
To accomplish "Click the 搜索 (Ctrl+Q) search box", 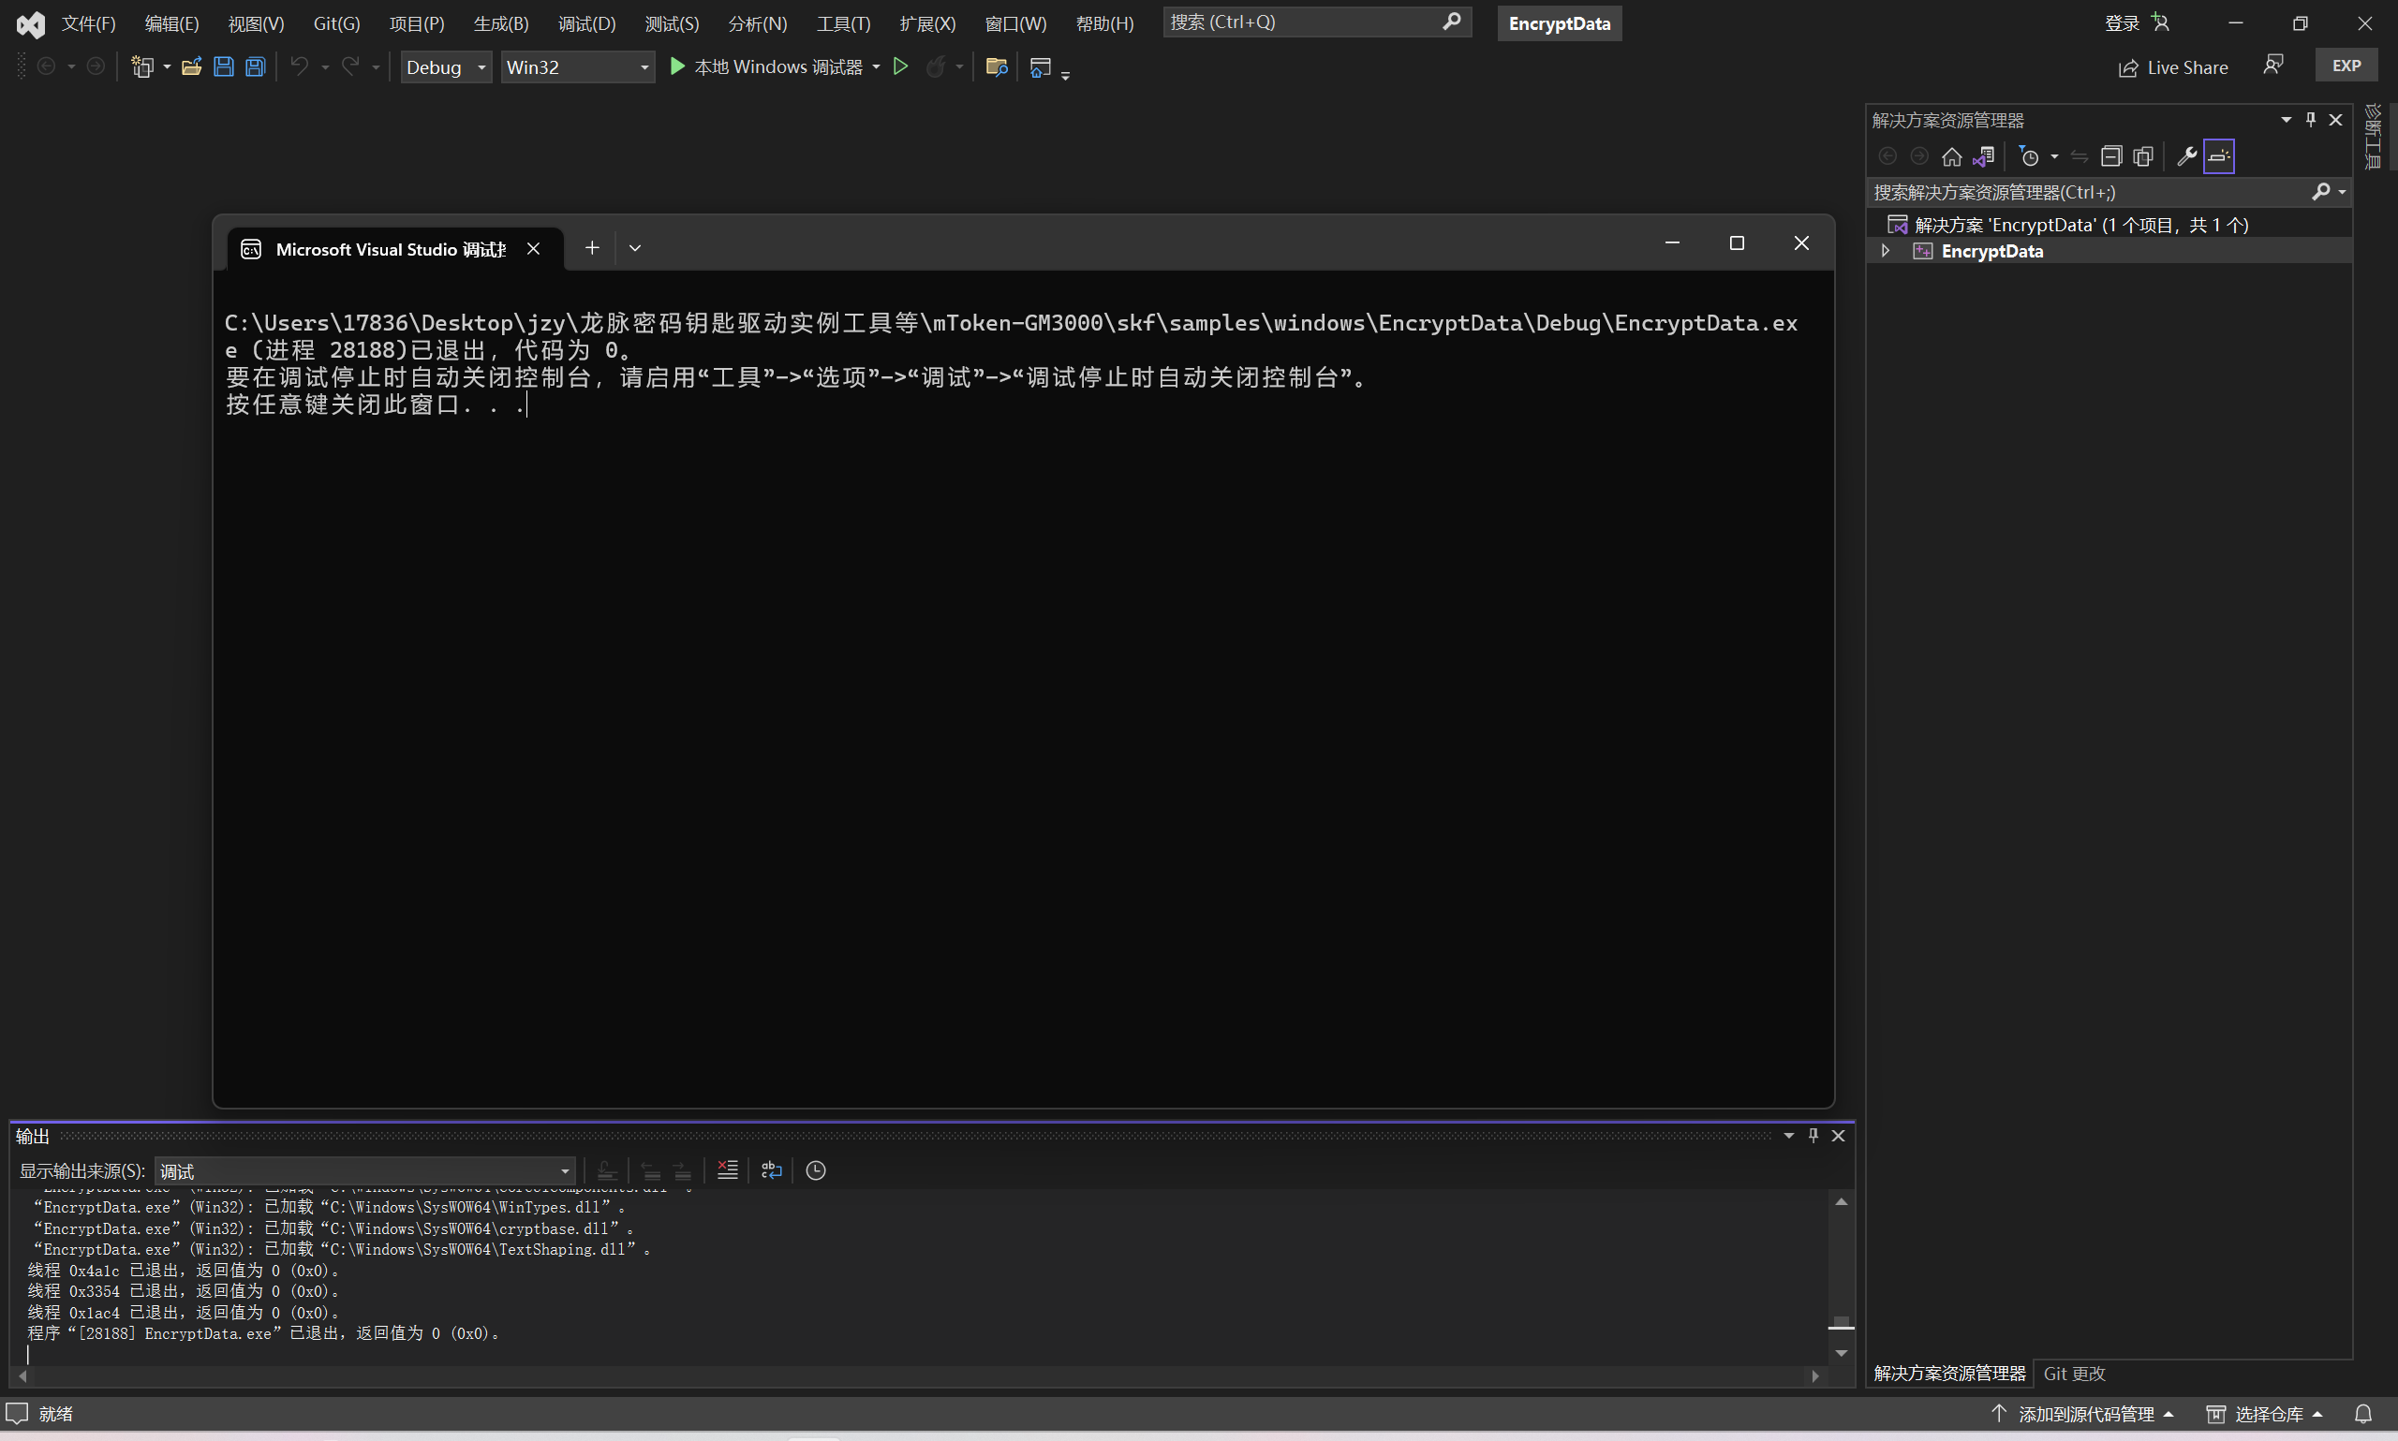I will click(x=1301, y=22).
